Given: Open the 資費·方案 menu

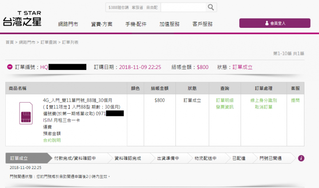Looking at the screenshot, I should [x=101, y=24].
